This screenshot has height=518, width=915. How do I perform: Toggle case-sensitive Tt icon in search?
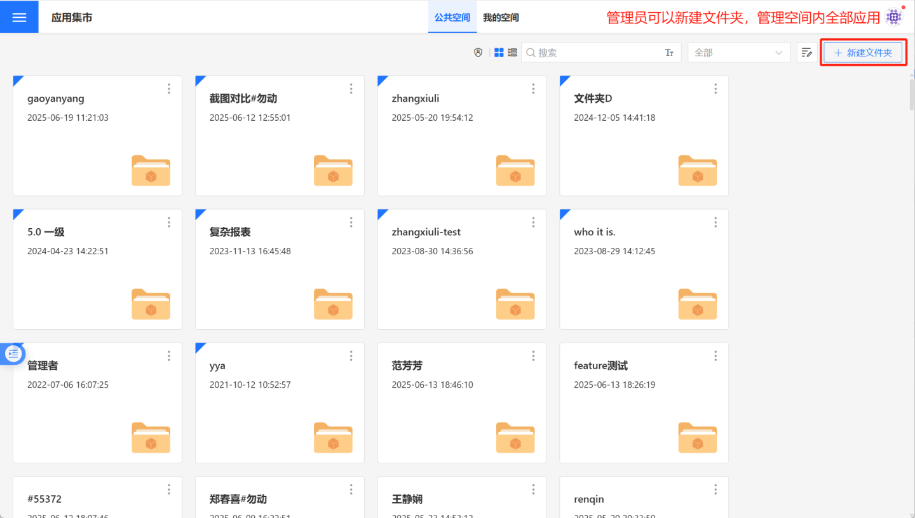669,53
